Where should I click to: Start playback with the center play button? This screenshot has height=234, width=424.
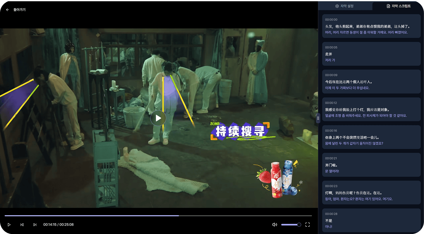158,118
